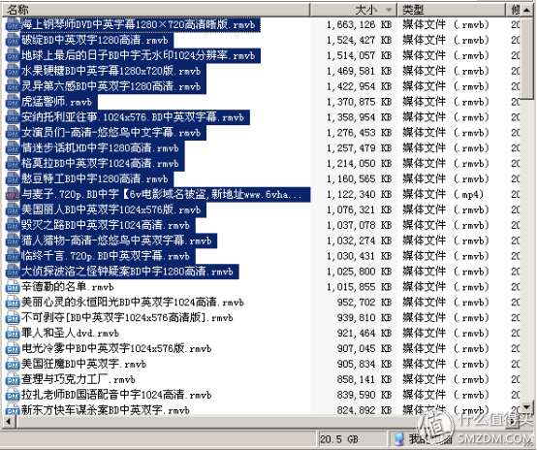Select file 地球上最后的日子BD中字无水印1024分辨率.rmvb
537x450 pixels.
(138, 56)
